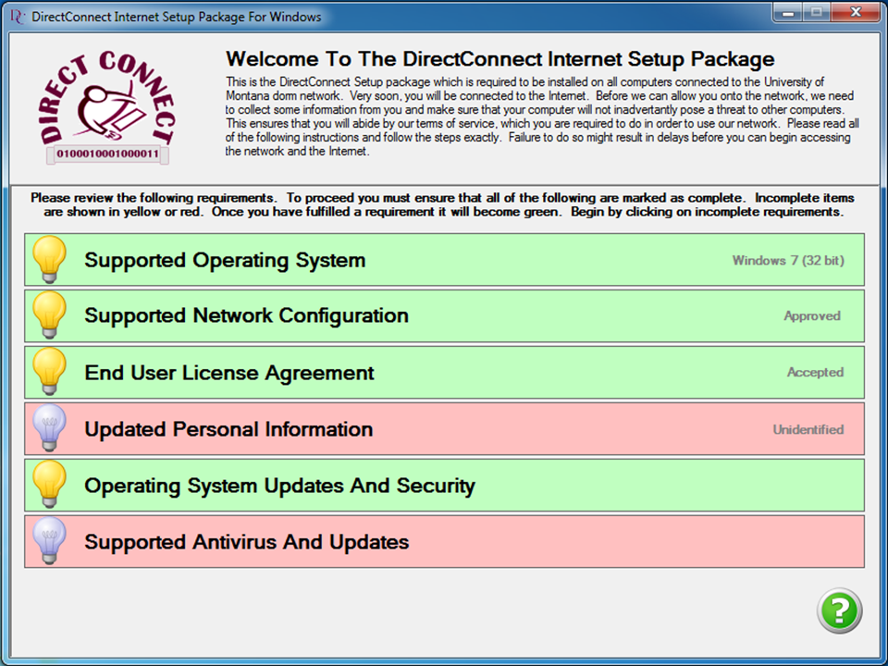Viewport: 888px width, 666px height.
Task: Click the Accepted status text
Action: tap(815, 372)
